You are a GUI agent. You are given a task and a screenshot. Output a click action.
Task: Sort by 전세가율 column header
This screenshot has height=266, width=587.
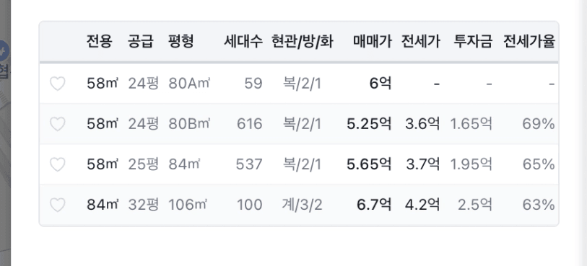pos(529,41)
